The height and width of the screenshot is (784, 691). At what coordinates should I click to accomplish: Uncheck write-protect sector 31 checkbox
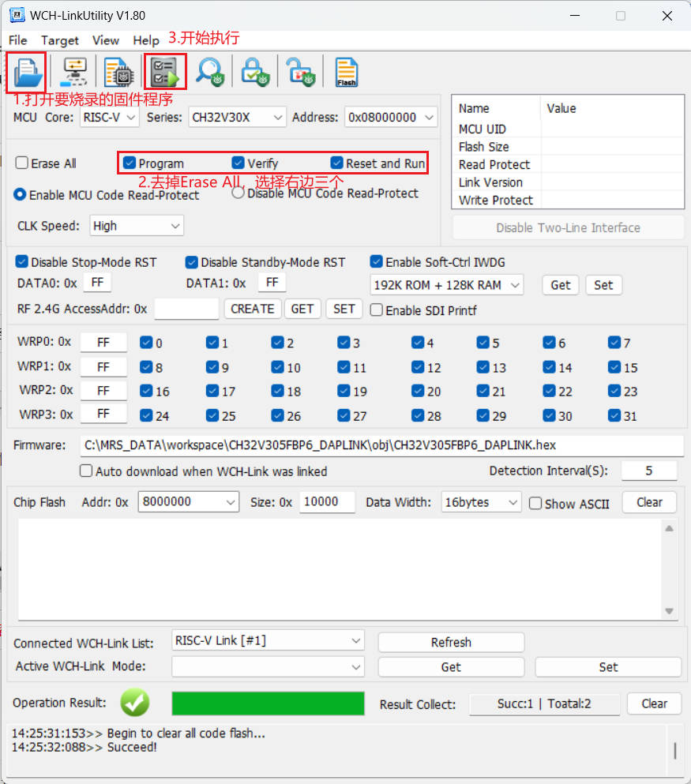click(x=614, y=415)
